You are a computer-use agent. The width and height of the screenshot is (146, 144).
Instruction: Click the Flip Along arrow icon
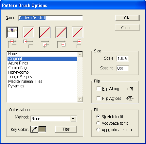click(x=130, y=89)
